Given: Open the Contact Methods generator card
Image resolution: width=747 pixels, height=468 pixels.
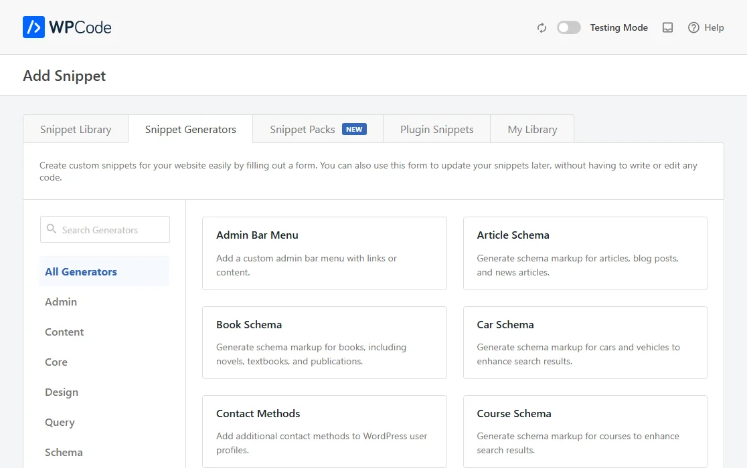Looking at the screenshot, I should (x=325, y=431).
